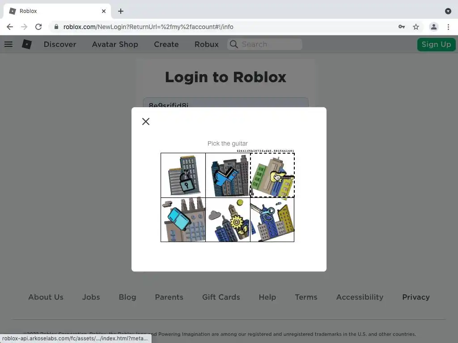
Task: Click the Roblox search field
Action: tap(265, 44)
